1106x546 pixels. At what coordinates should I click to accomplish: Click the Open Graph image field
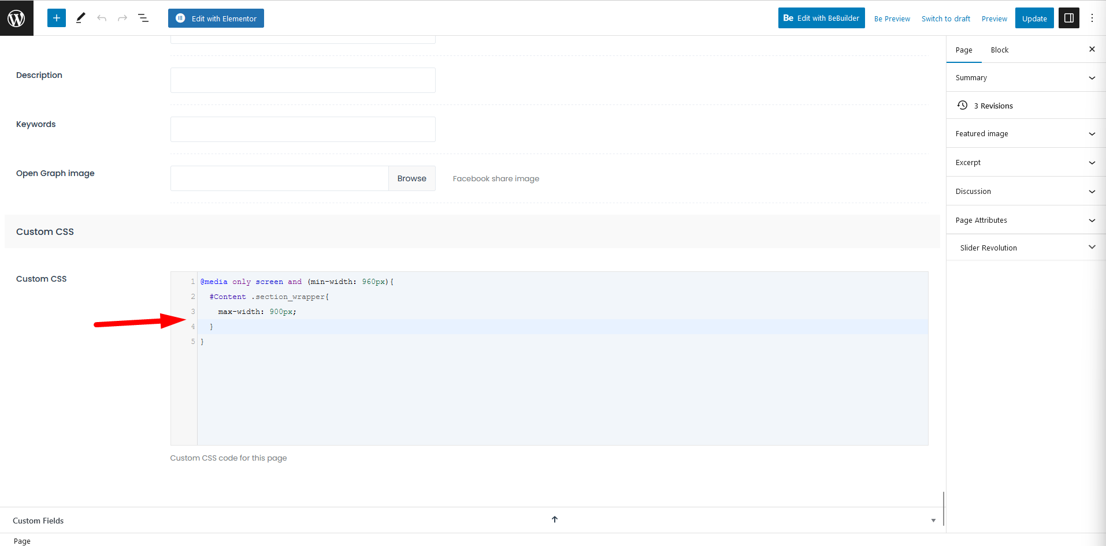click(279, 178)
